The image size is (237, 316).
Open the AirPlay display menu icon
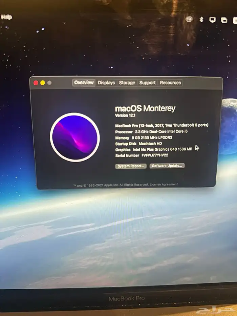[x=212, y=20]
